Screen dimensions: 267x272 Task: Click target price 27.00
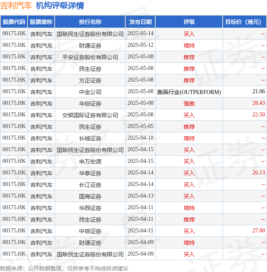[259, 231]
